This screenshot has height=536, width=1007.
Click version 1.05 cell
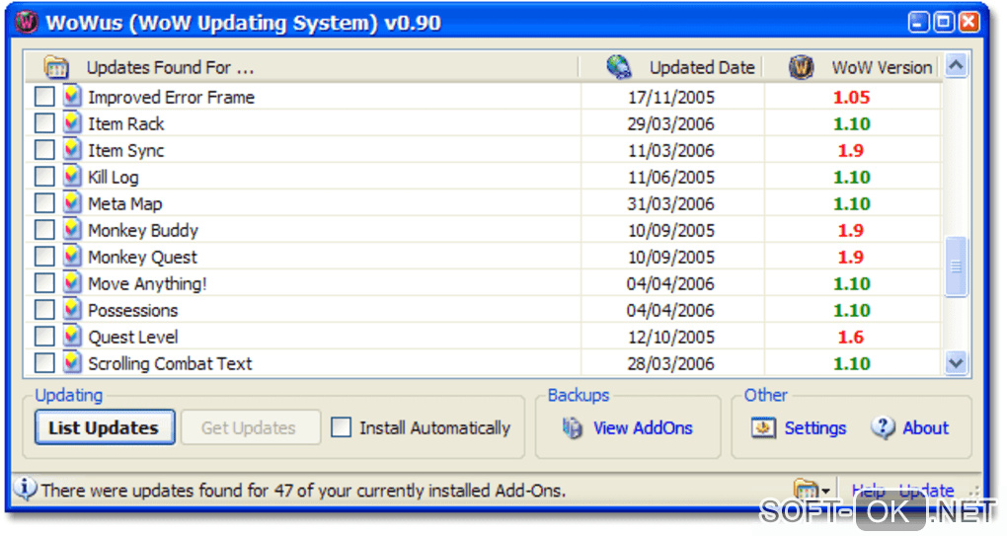[852, 97]
